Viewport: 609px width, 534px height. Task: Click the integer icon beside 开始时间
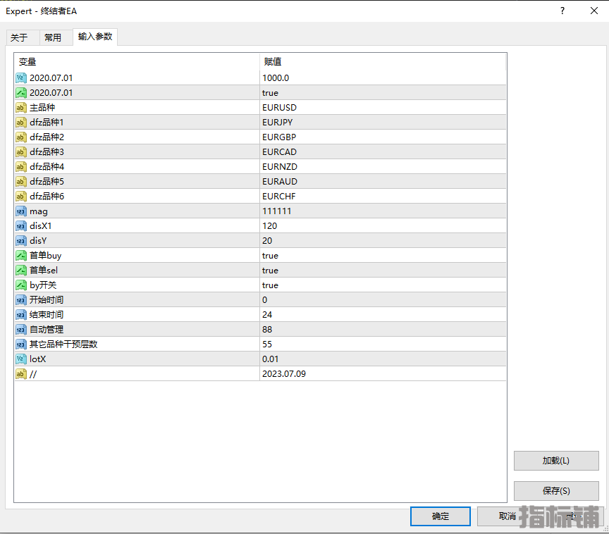pyautogui.click(x=21, y=300)
